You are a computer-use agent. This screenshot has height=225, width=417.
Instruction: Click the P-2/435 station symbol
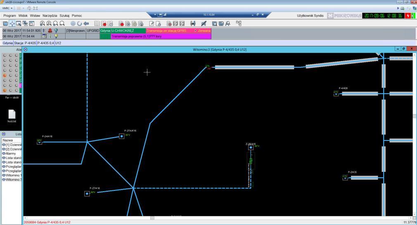345,178
